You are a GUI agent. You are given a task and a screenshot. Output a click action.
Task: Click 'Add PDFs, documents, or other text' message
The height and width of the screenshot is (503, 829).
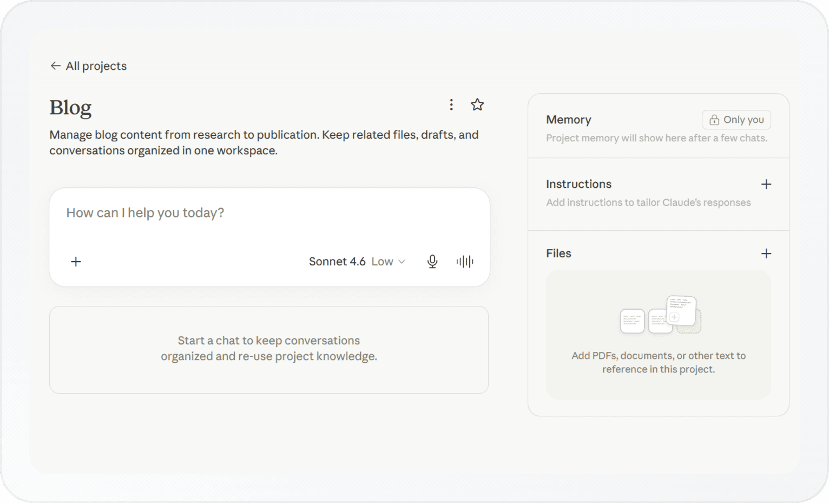(x=659, y=362)
